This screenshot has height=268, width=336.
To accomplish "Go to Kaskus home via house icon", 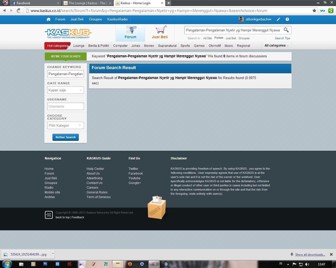I will (x=48, y=19).
